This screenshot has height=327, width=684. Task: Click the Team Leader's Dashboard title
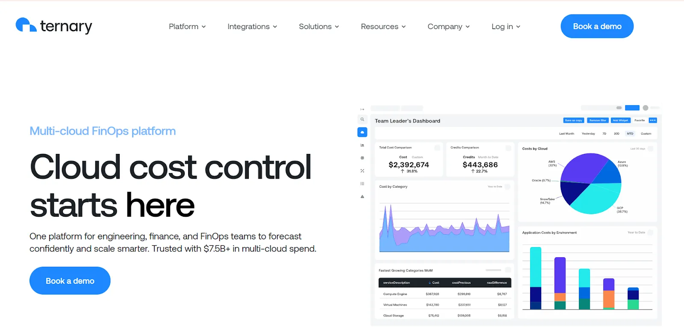(407, 121)
